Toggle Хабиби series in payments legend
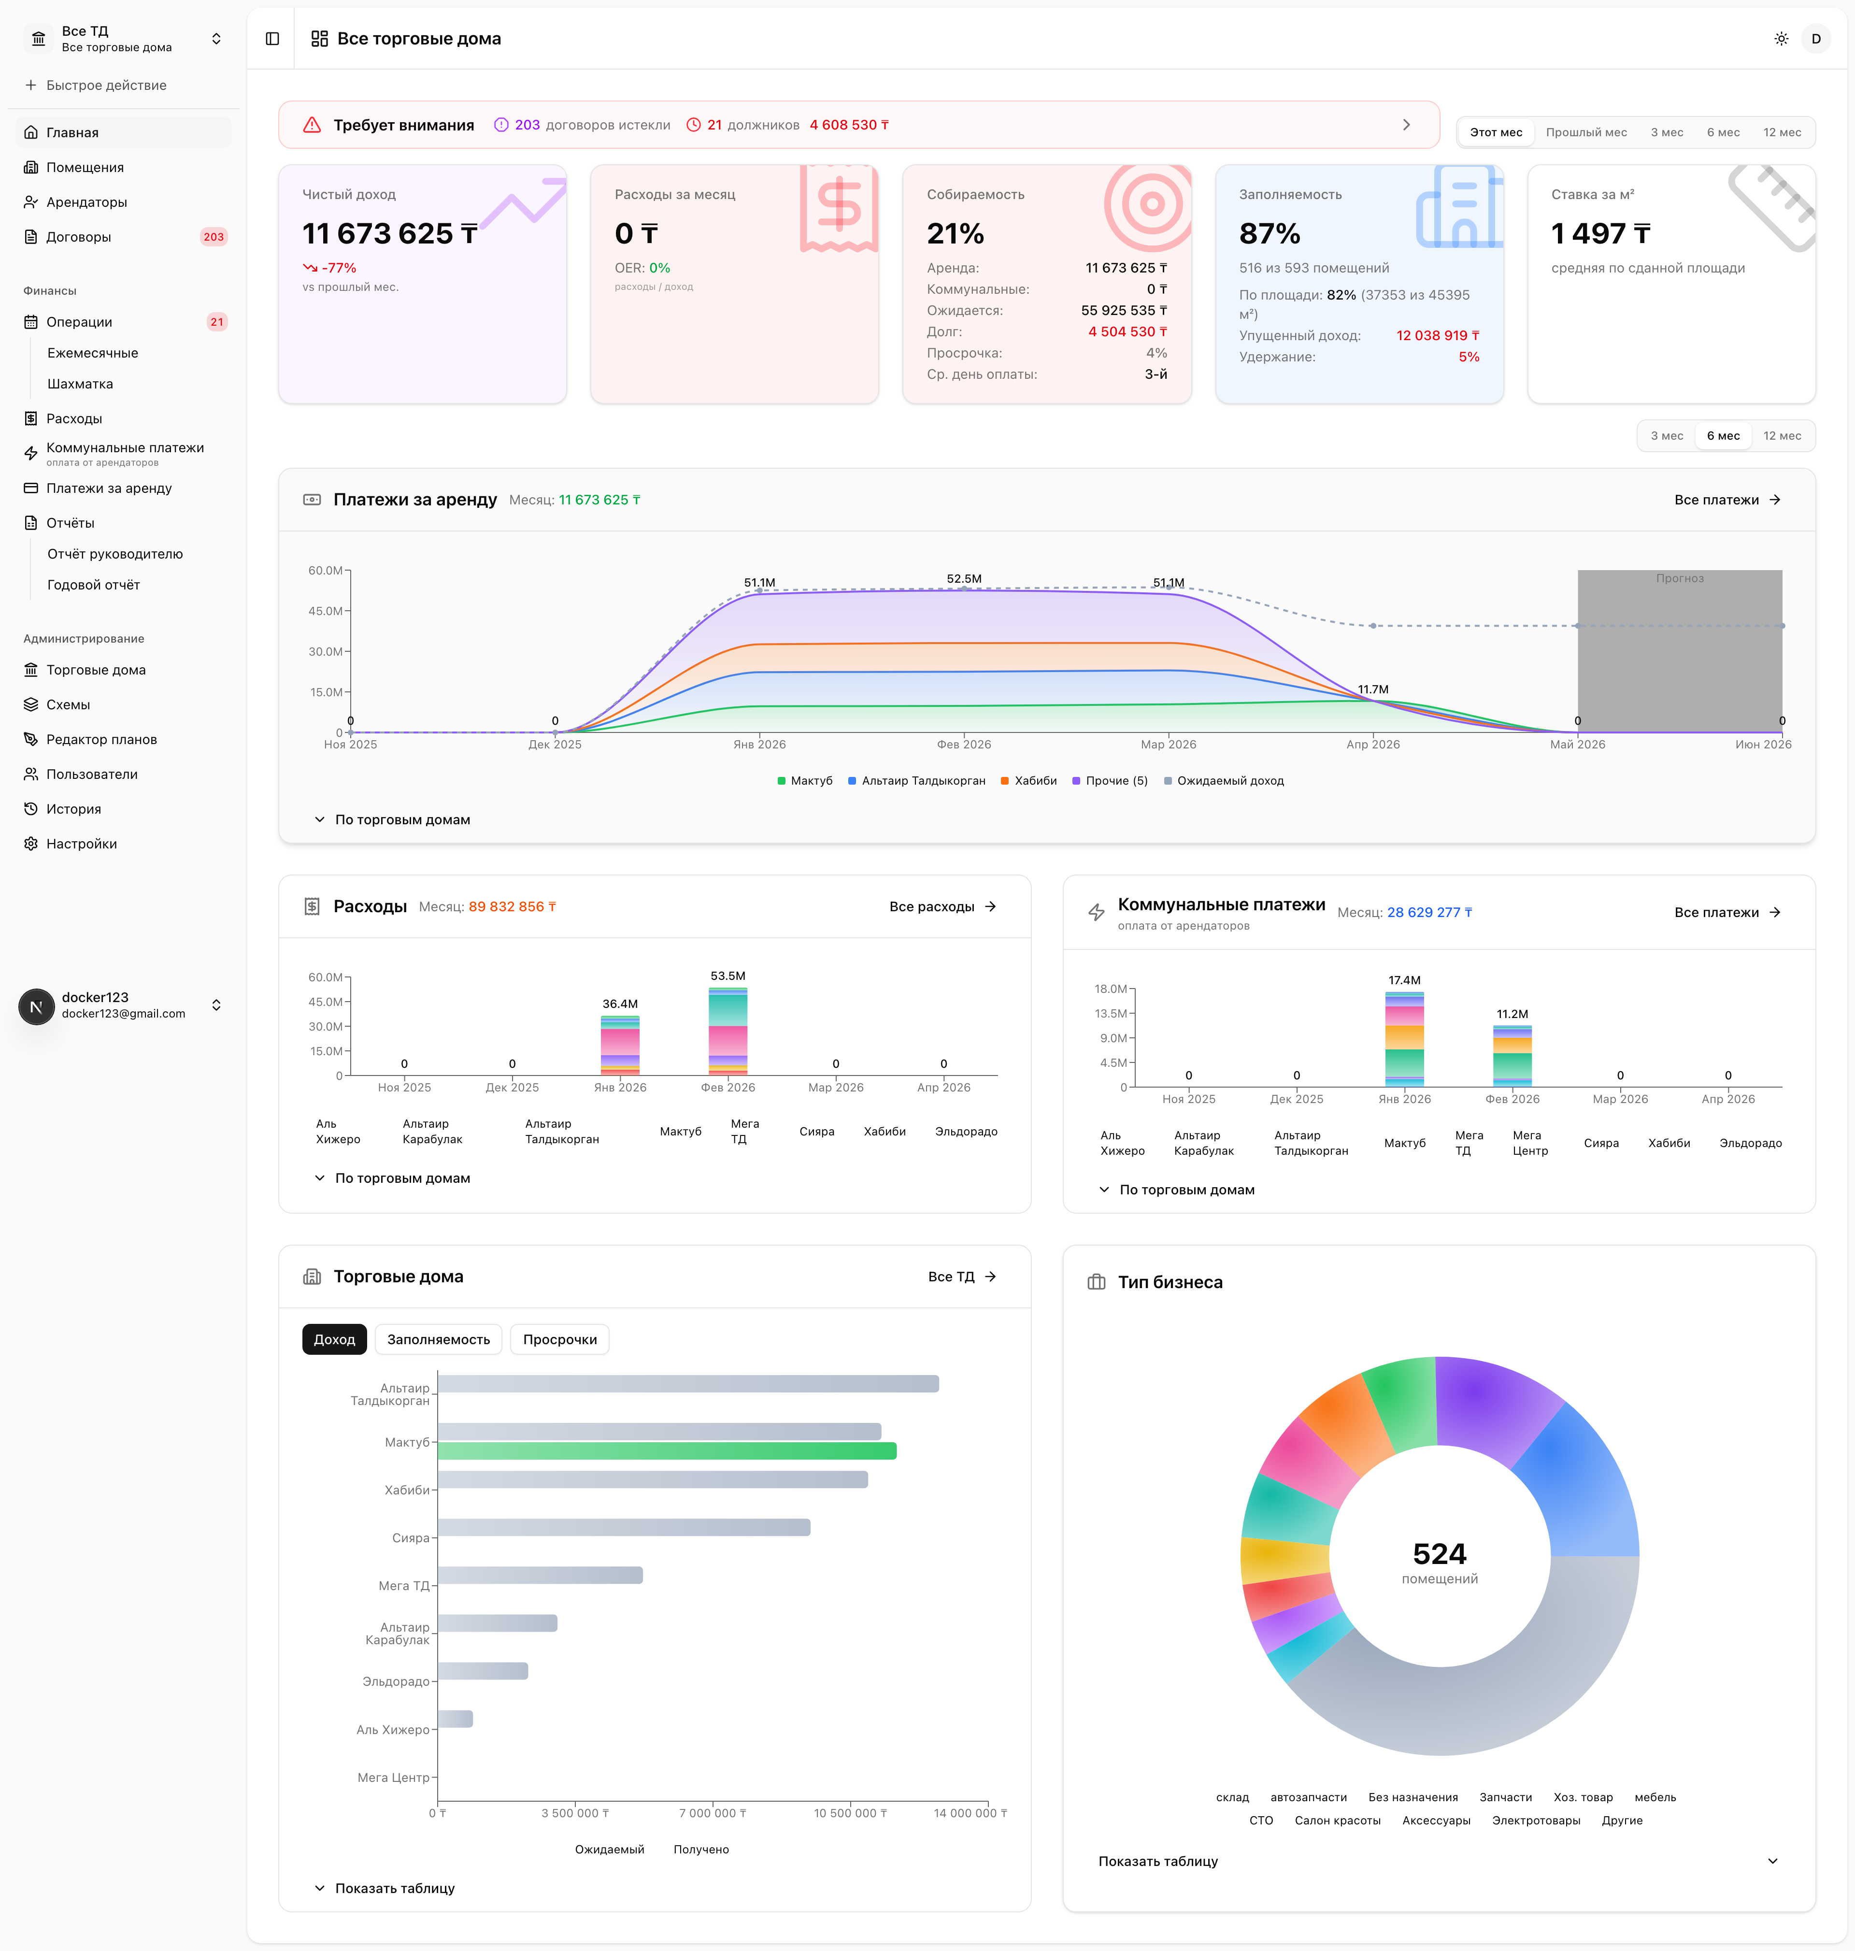This screenshot has width=1855, height=1951. (1028, 781)
